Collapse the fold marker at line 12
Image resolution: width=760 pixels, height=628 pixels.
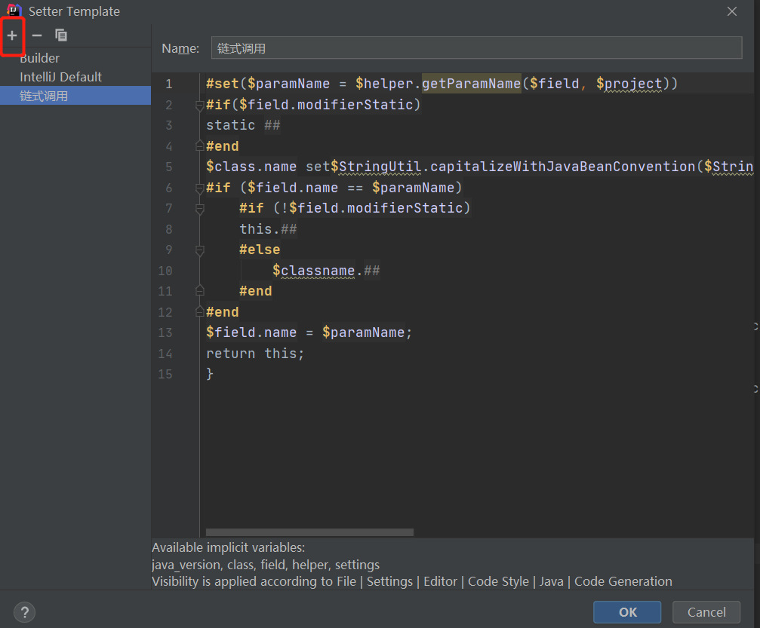[x=198, y=311]
